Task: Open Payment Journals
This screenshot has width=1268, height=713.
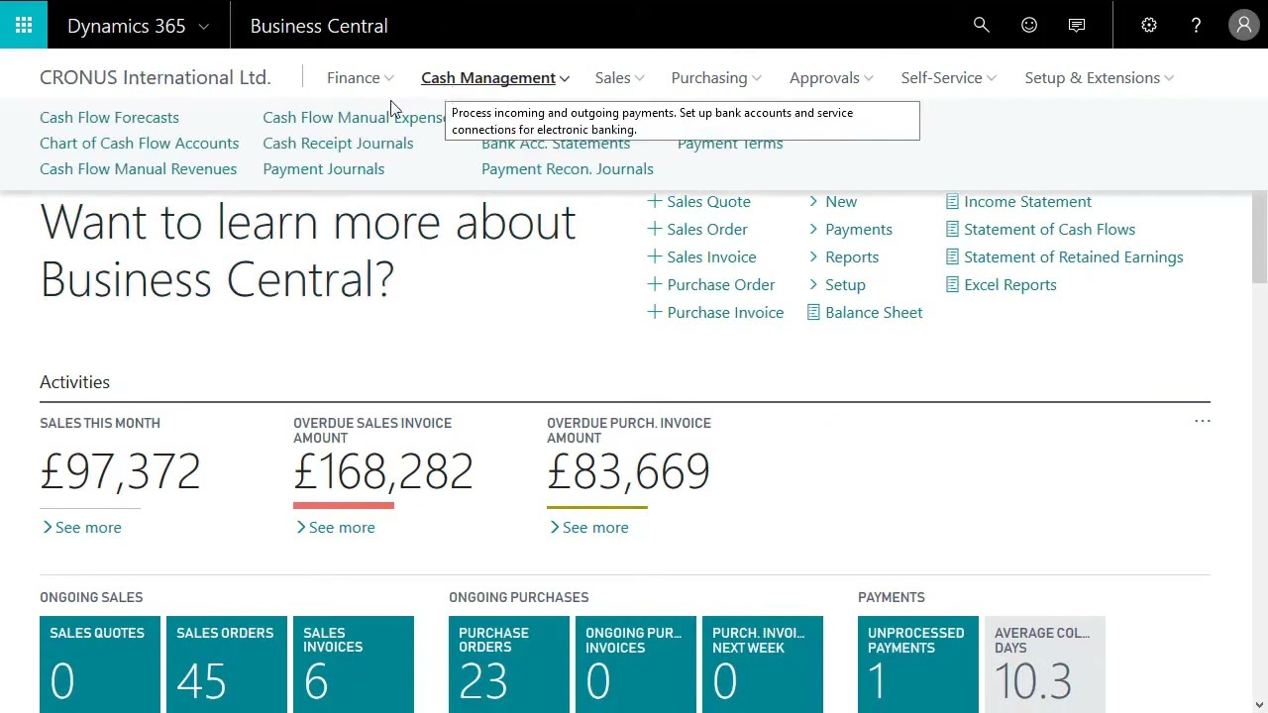Action: [x=323, y=168]
